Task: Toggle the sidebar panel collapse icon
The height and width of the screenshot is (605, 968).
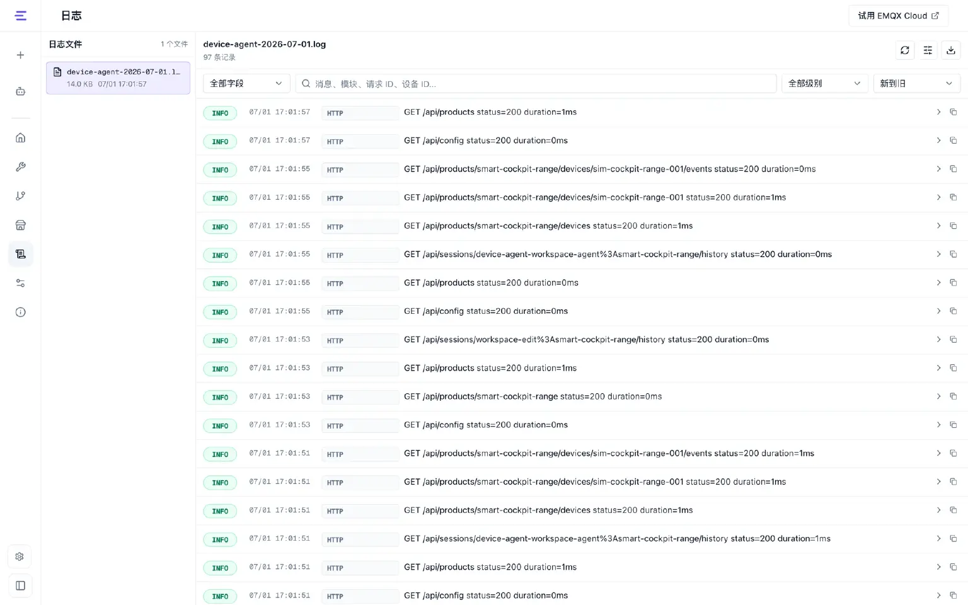Action: (20, 585)
